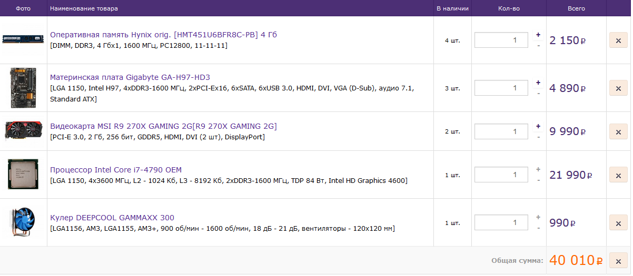Click minus for Intel Core i7-4790 quantity
Screen dimensions: 633x276
pyautogui.click(x=538, y=180)
